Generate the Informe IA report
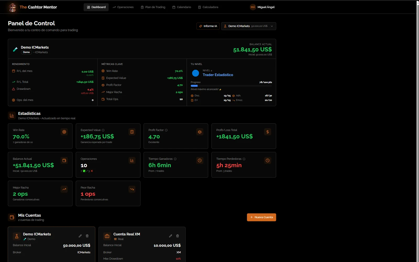Viewport: 419px width, 262px height. pos(208,26)
